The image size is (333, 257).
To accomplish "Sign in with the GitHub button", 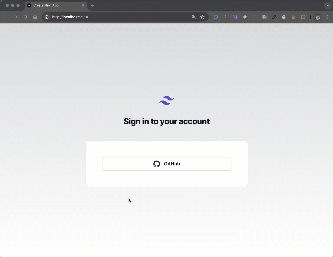I will [166, 164].
